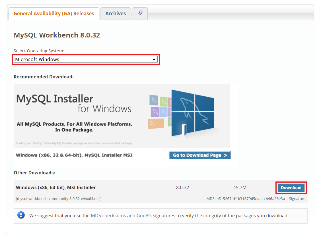Screen dimensions: 319x238
Task: Follow the MD5 checksums and GnuPG signatures link
Action: [133, 216]
